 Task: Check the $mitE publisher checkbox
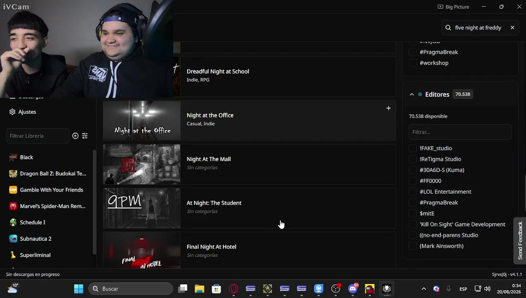tap(412, 214)
